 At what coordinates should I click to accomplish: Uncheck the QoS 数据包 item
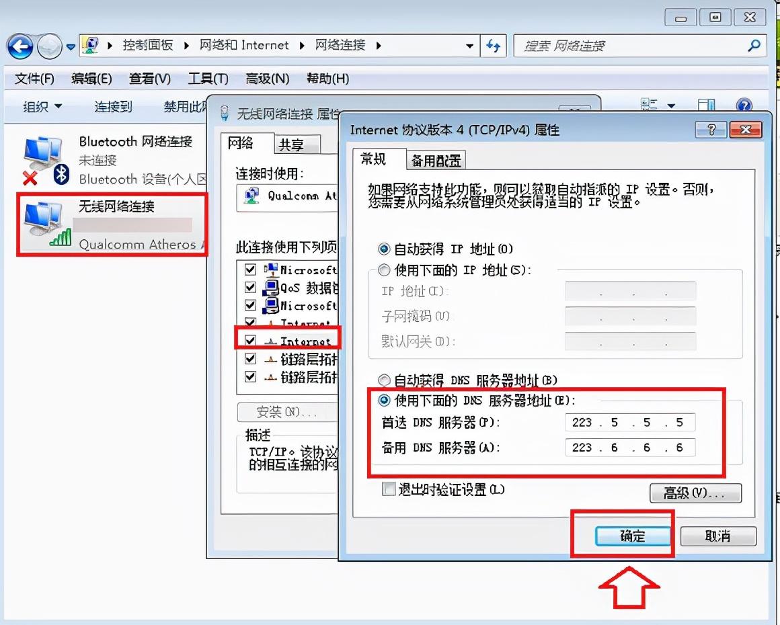click(250, 288)
